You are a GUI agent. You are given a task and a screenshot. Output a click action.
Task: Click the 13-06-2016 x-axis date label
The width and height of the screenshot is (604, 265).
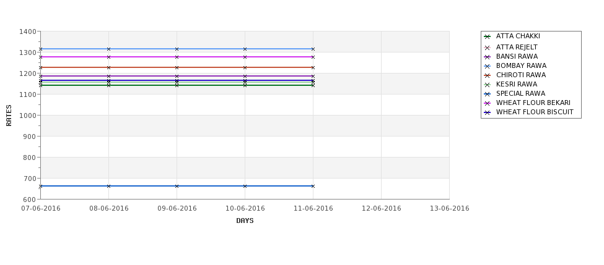tap(450, 209)
